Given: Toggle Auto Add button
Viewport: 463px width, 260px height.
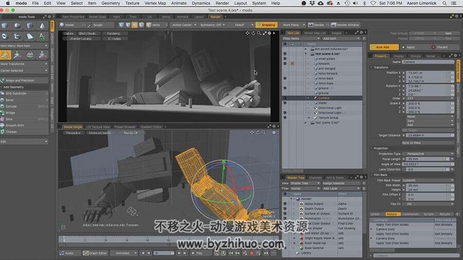Looking at the screenshot, I should 384,47.
